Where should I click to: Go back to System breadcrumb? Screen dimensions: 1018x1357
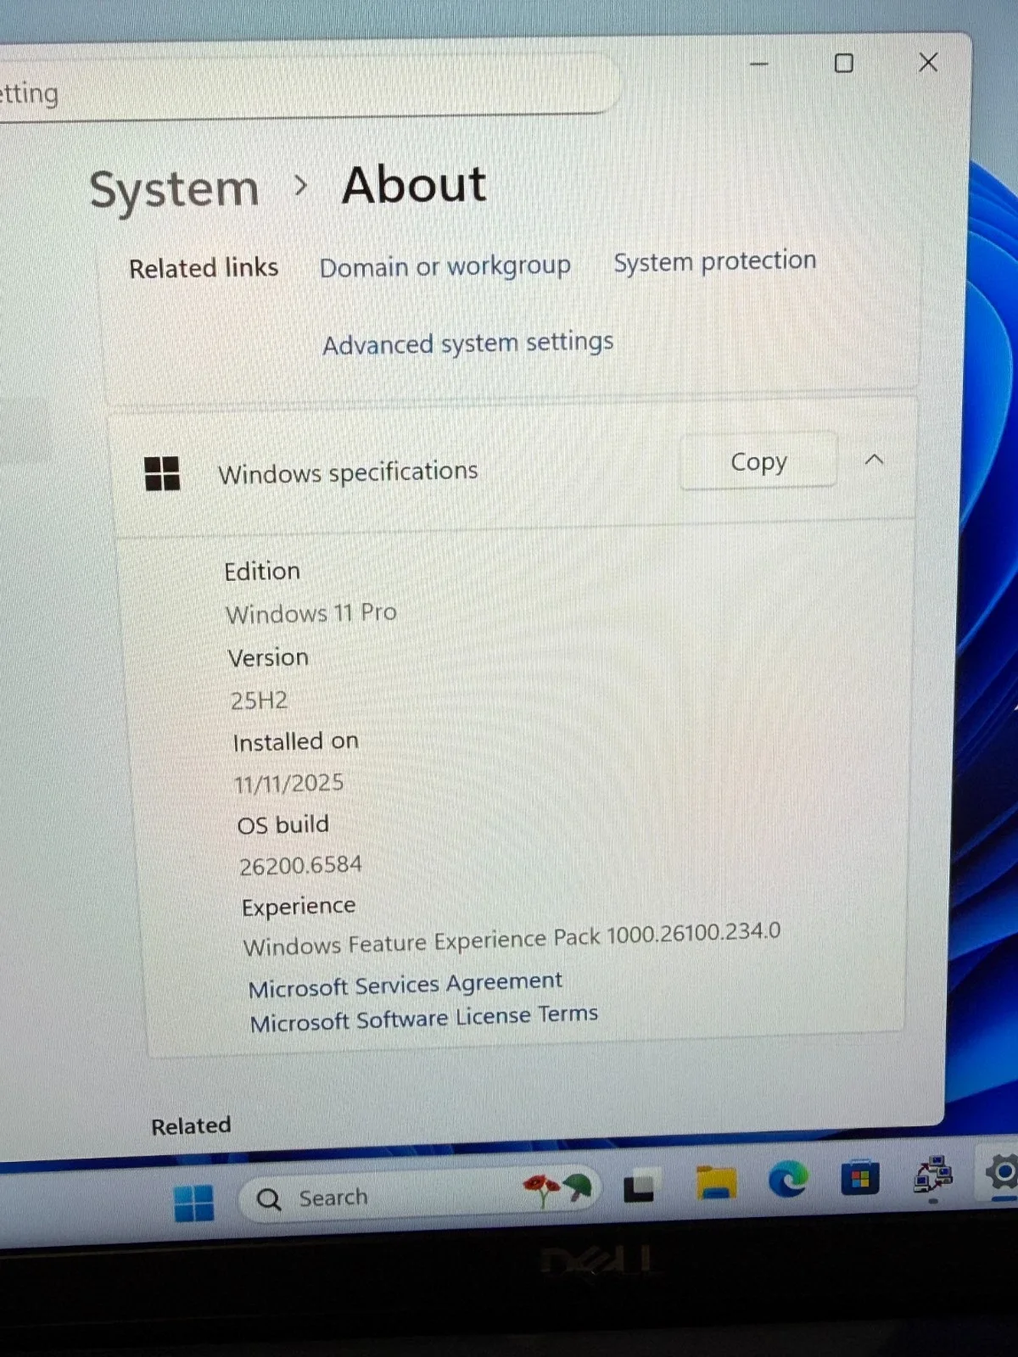coord(174,190)
